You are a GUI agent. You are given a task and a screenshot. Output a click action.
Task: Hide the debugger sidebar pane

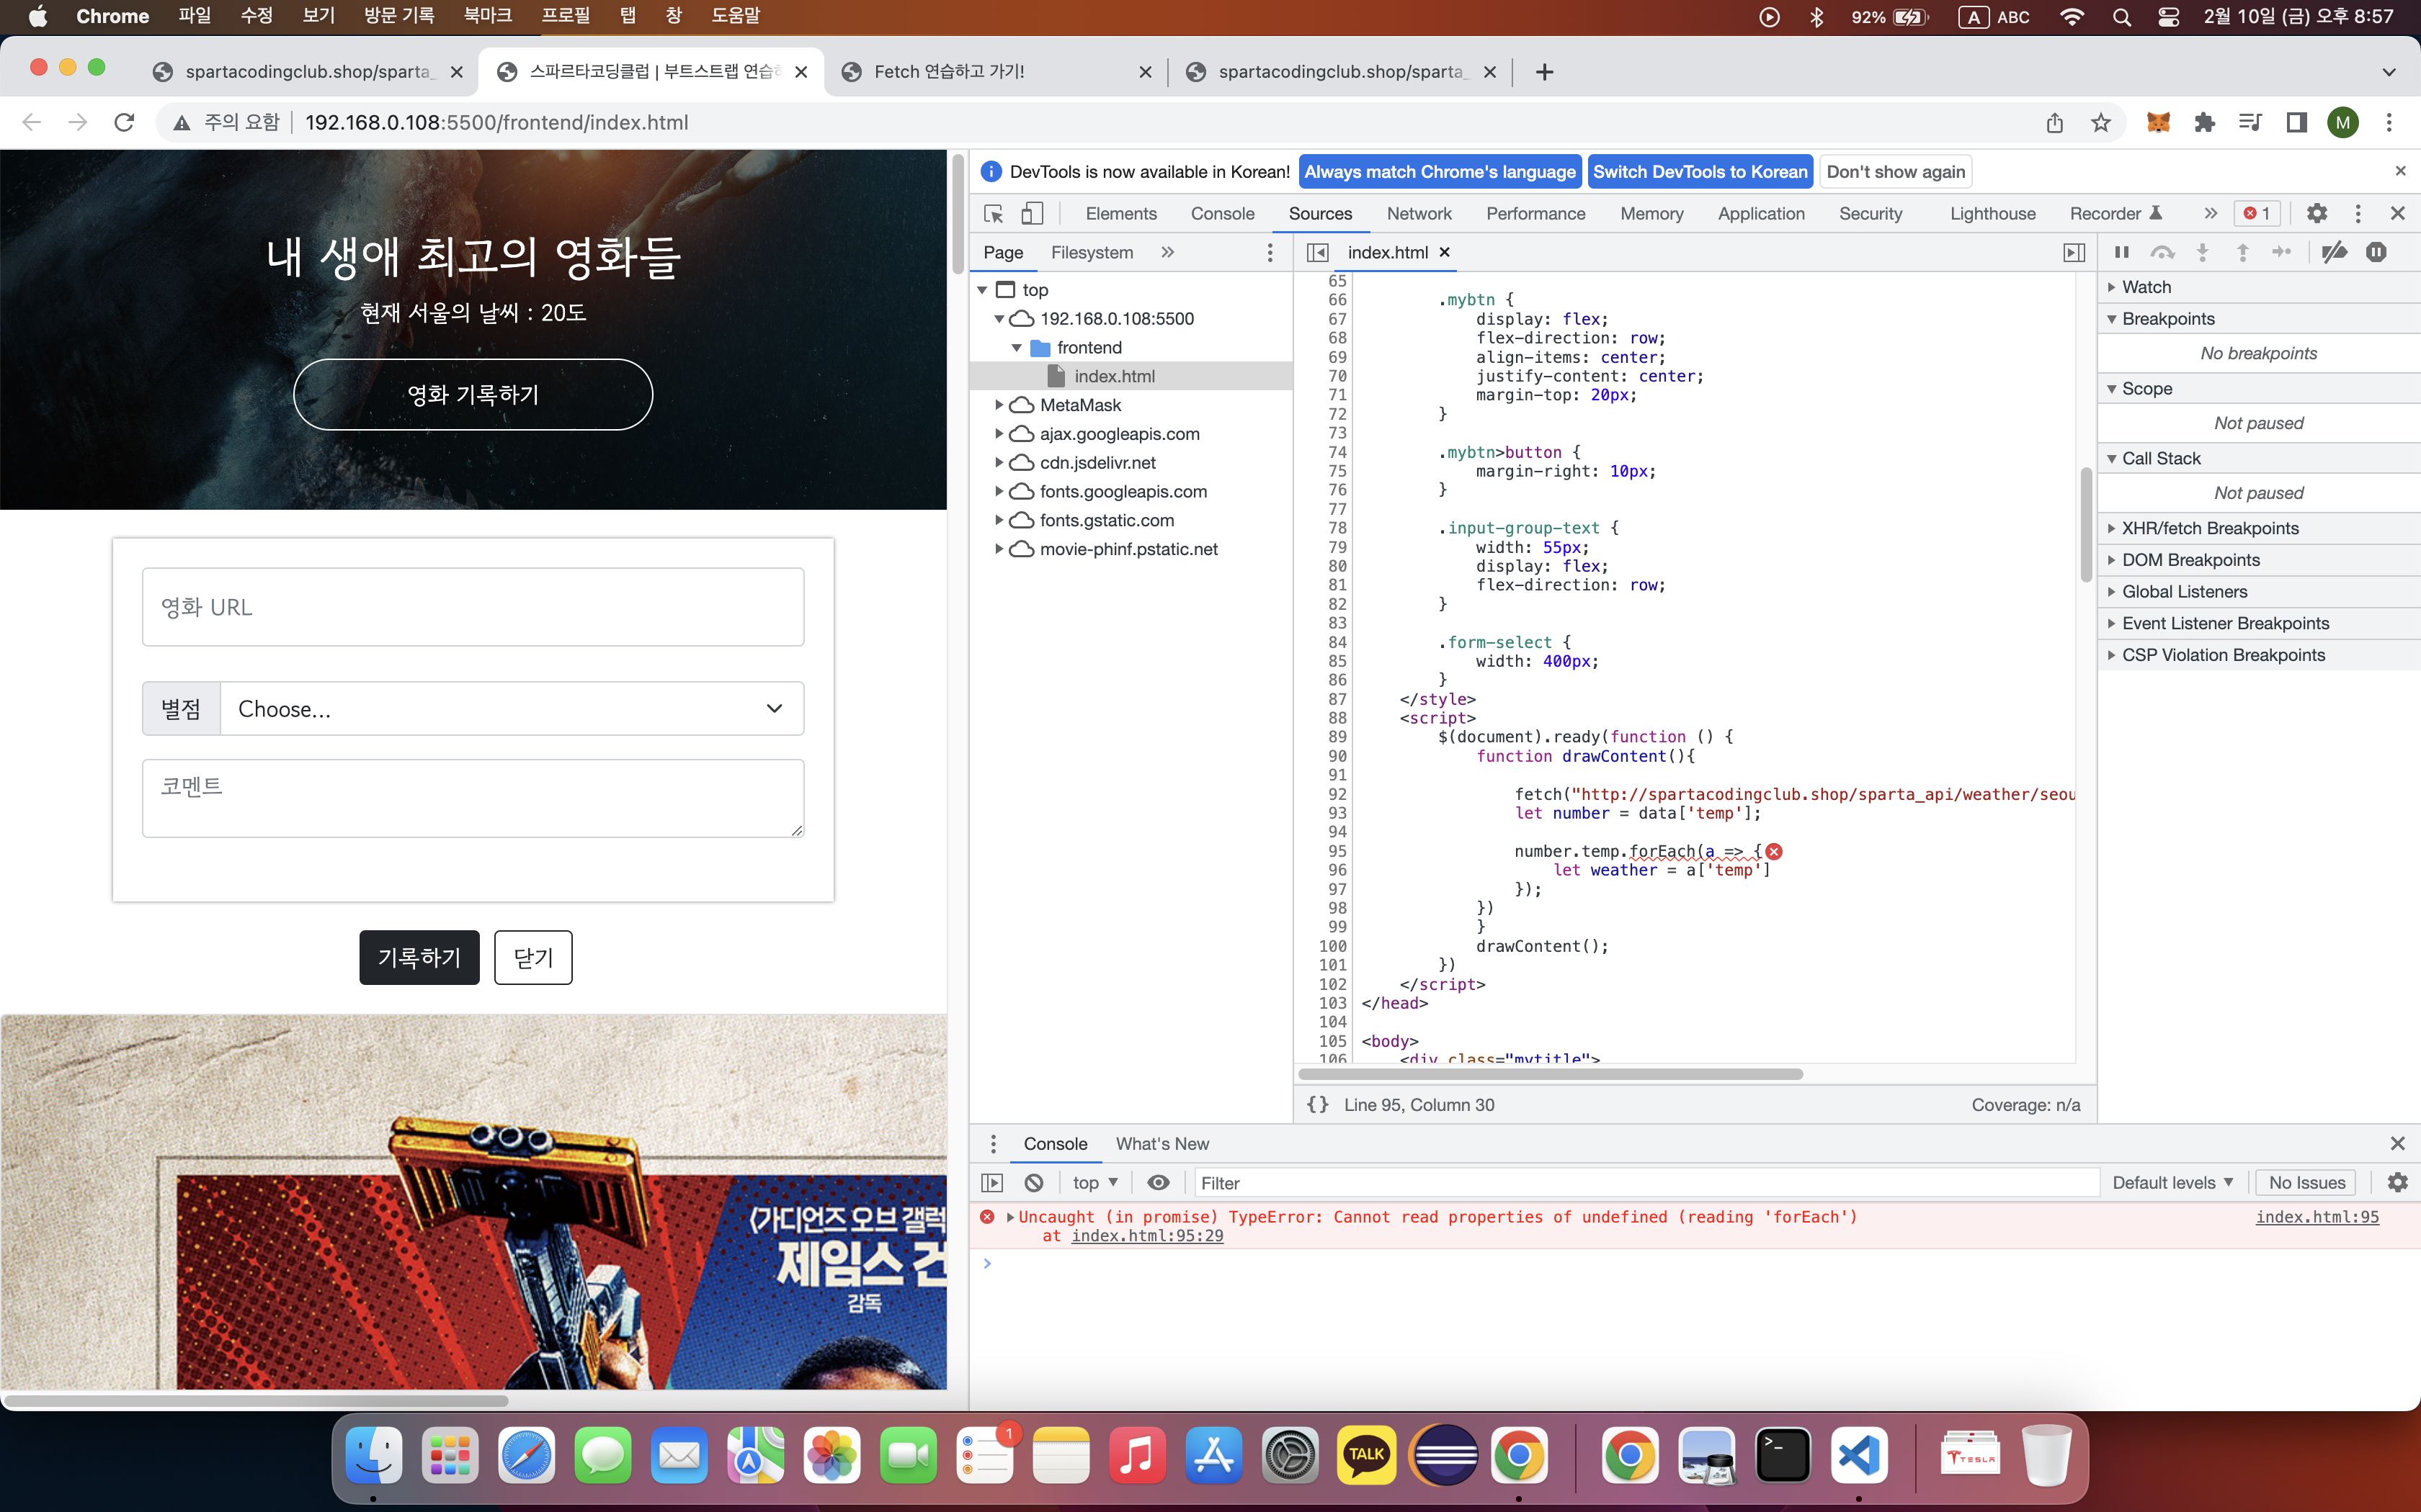2075,253
